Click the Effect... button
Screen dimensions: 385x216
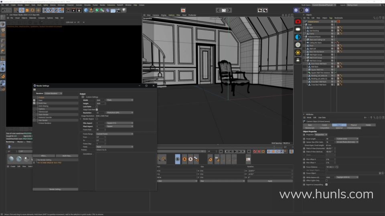click(44, 156)
